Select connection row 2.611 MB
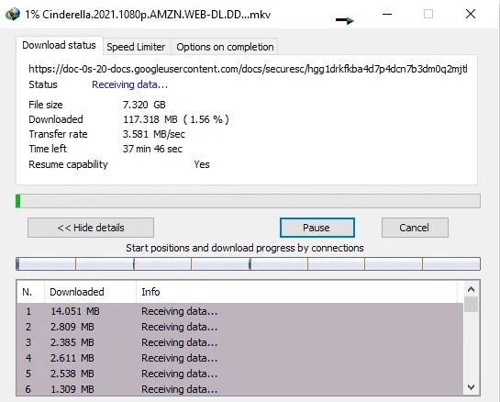This screenshot has width=500, height=402. (239, 358)
